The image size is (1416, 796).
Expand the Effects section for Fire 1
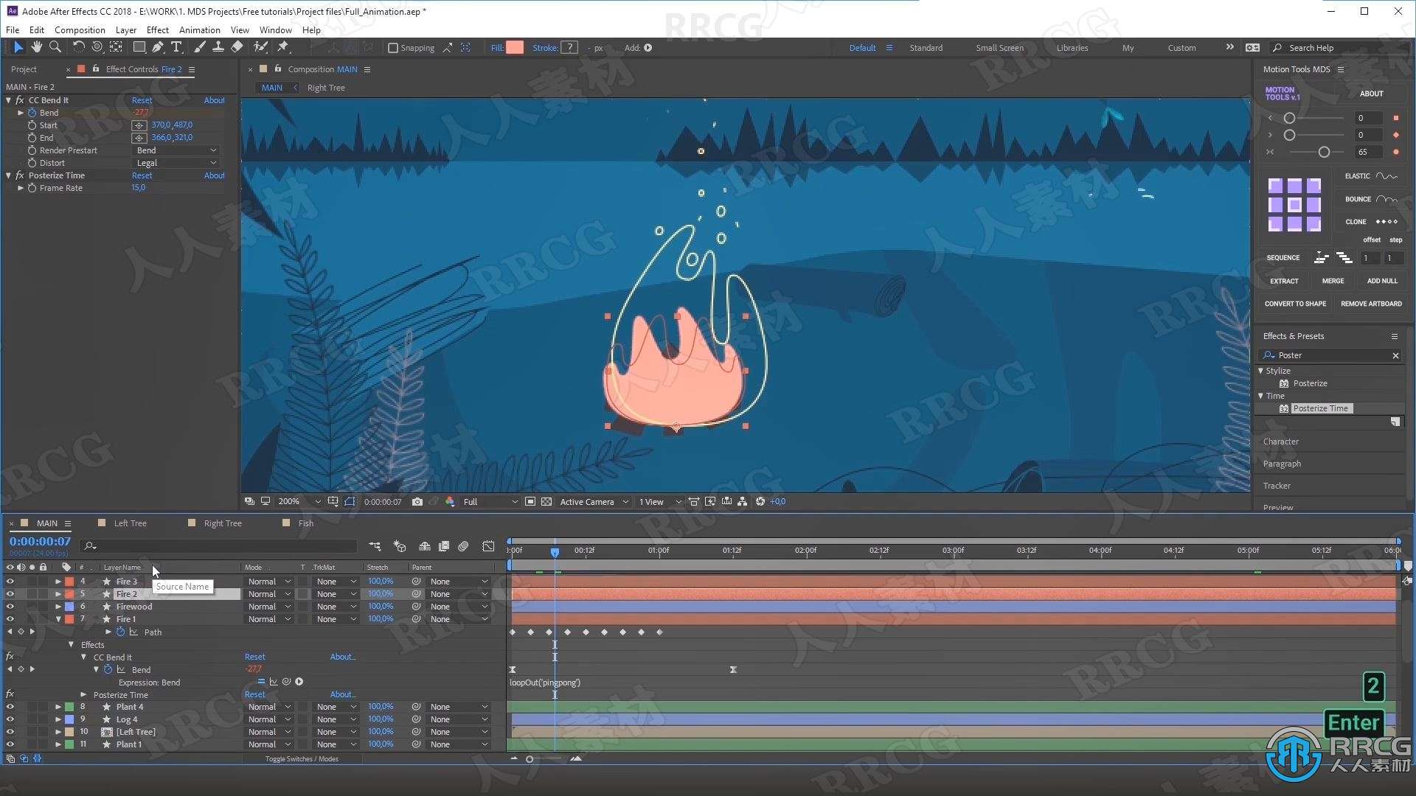point(70,644)
